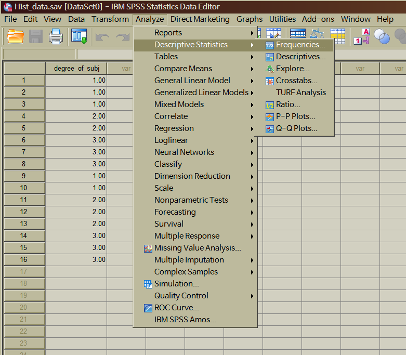The width and height of the screenshot is (406, 355).
Task: Click the Crosstabs grid icon
Action: click(270, 81)
